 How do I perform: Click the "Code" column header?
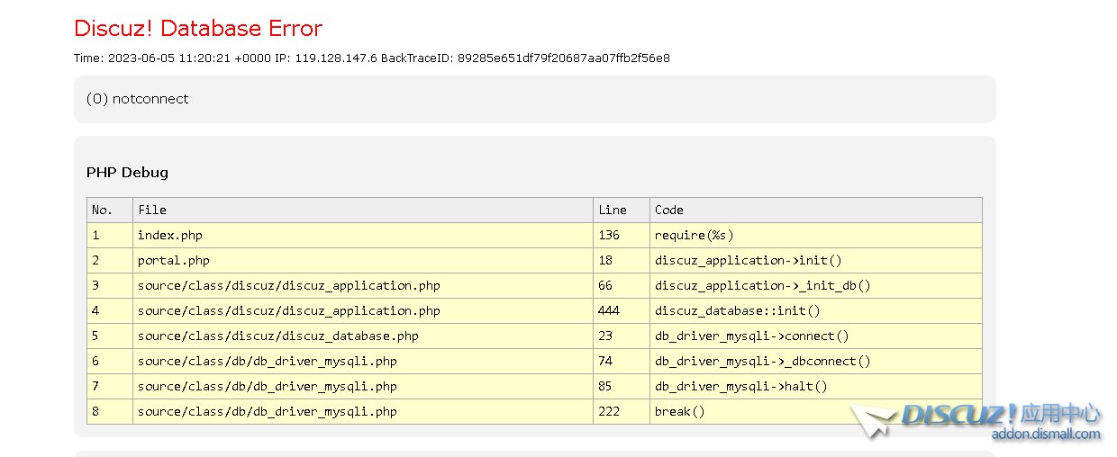click(669, 211)
